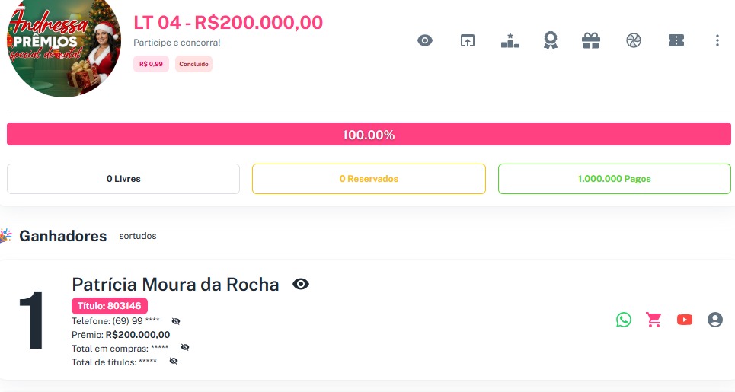Viewport: 735px width, 392px height.
Task: Click the eye view icon in header toolbar
Action: [x=425, y=40]
